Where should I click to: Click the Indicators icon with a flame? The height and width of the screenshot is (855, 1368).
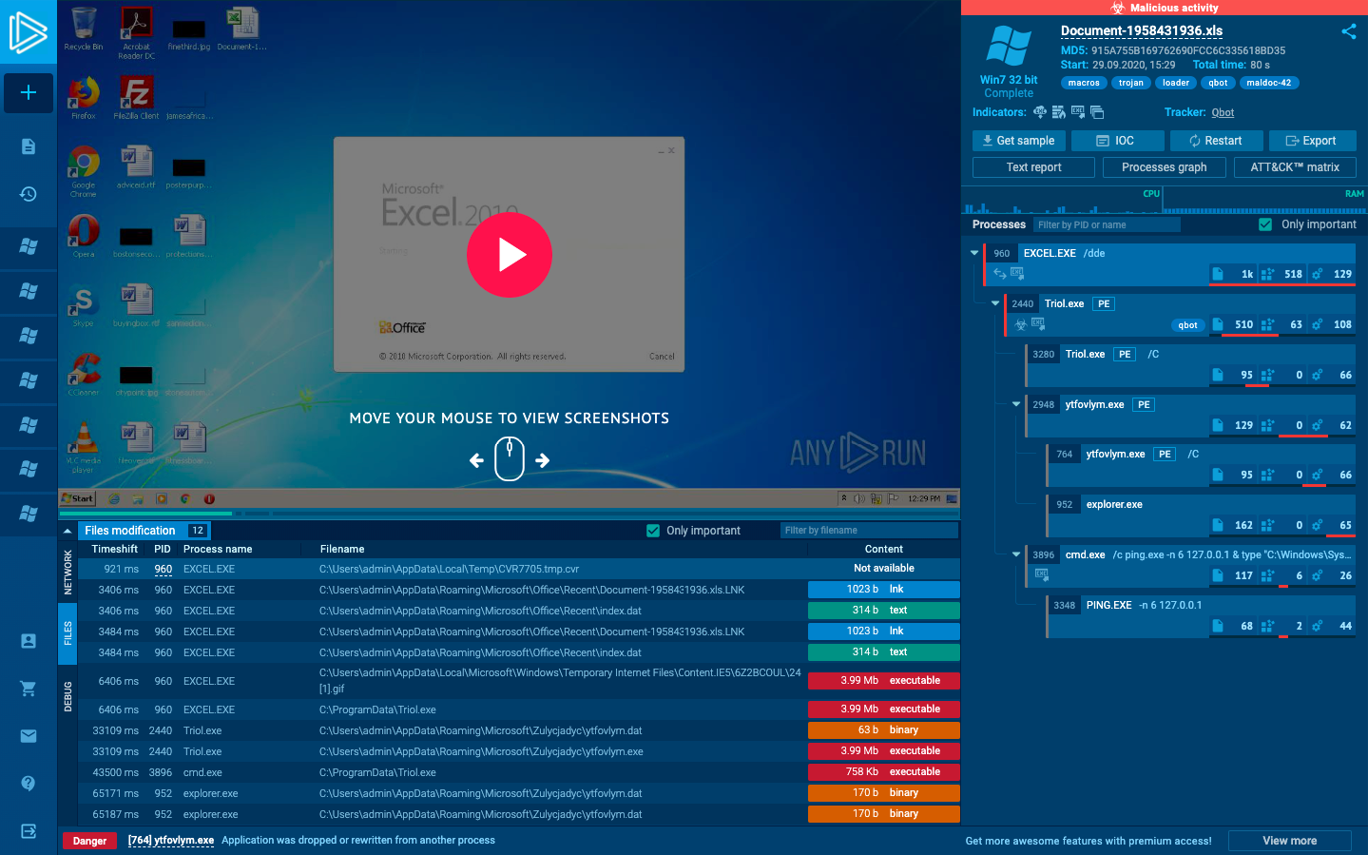[x=1058, y=112]
